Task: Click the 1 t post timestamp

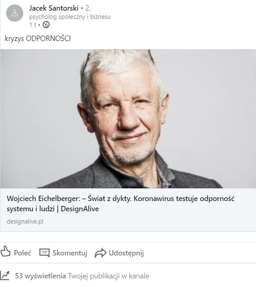Action: tap(33, 25)
